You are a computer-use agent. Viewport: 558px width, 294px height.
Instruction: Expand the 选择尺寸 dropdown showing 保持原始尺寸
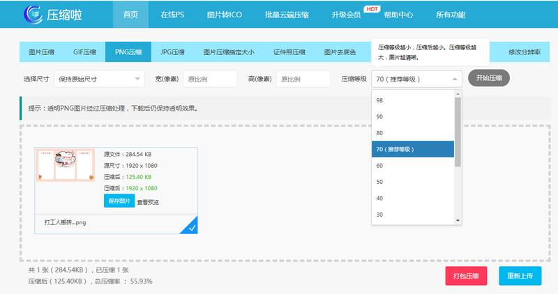(99, 79)
